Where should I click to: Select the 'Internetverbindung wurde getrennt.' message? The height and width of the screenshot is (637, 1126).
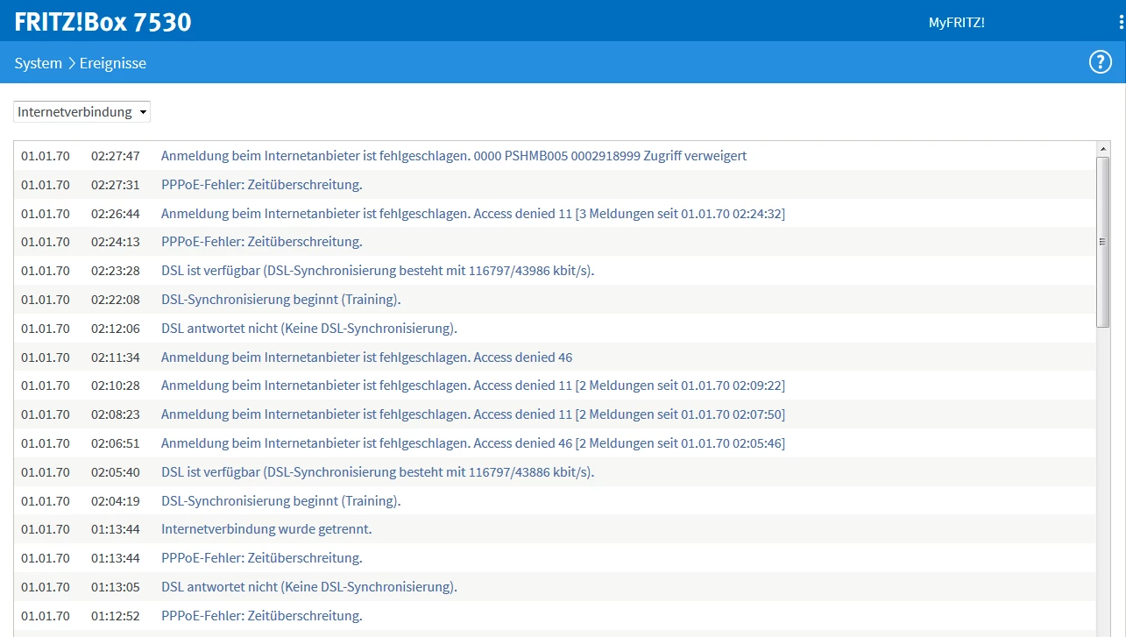[x=266, y=529]
